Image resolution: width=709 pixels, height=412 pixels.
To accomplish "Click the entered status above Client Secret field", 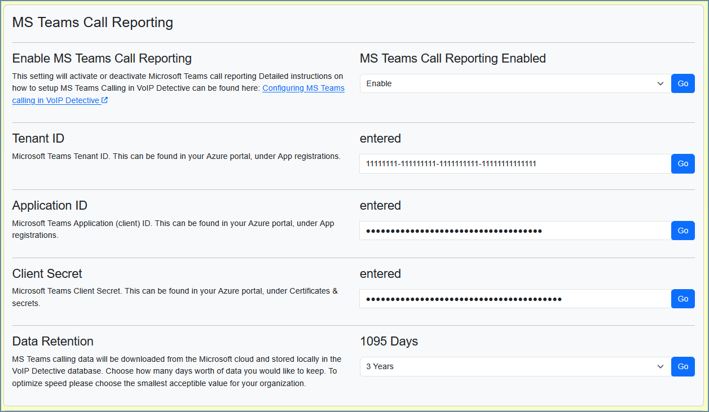I will 380,273.
